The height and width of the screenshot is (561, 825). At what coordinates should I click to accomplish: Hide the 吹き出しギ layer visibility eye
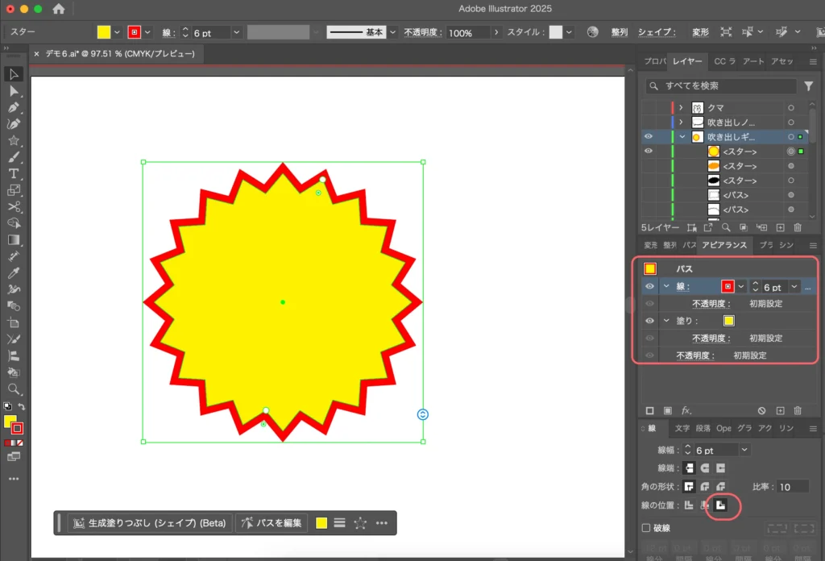point(649,137)
